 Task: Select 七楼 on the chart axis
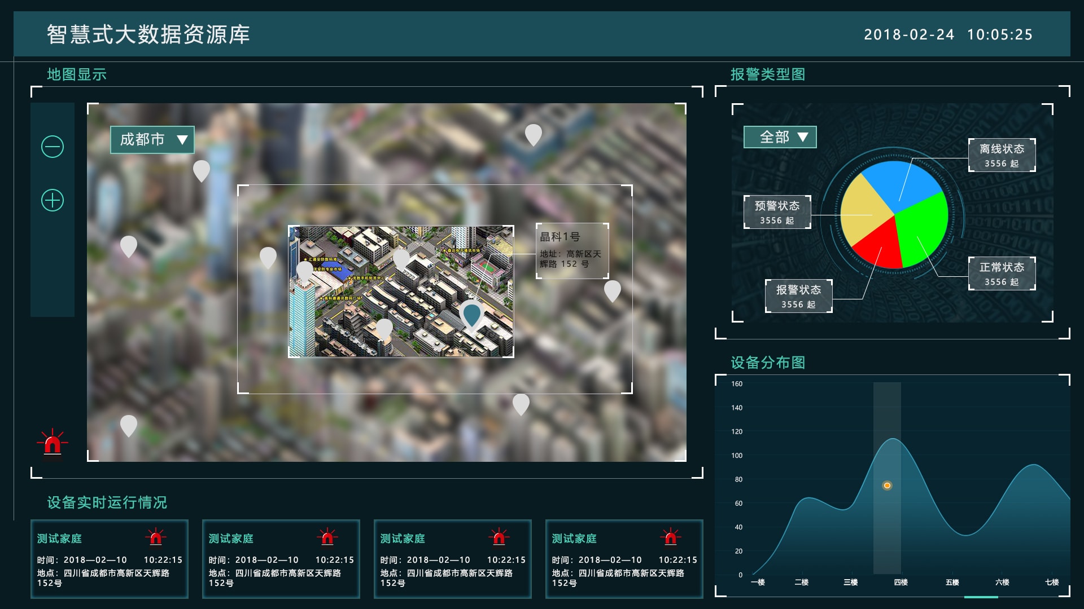click(x=1052, y=582)
